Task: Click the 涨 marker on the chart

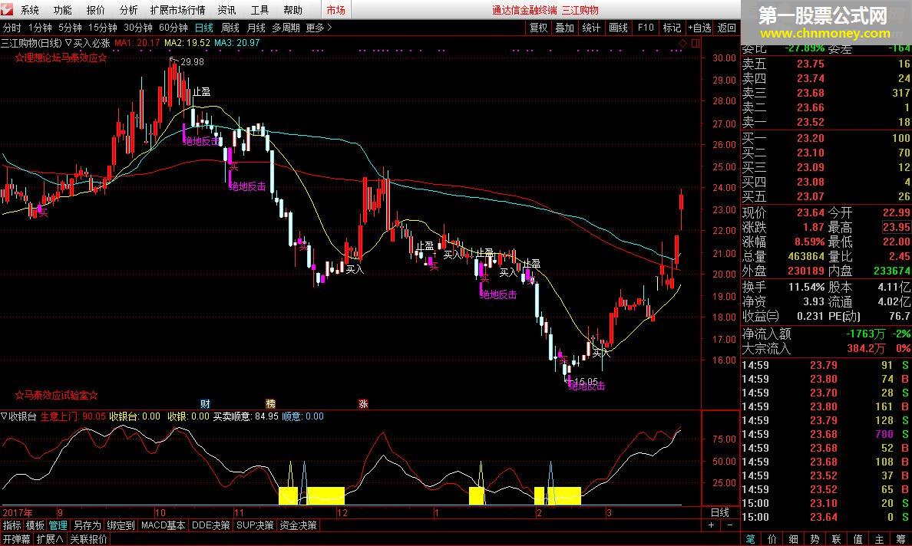Action: [x=364, y=403]
